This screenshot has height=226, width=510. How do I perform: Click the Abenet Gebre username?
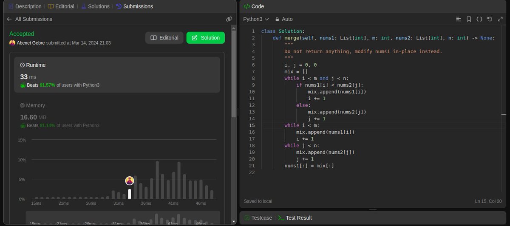point(31,43)
